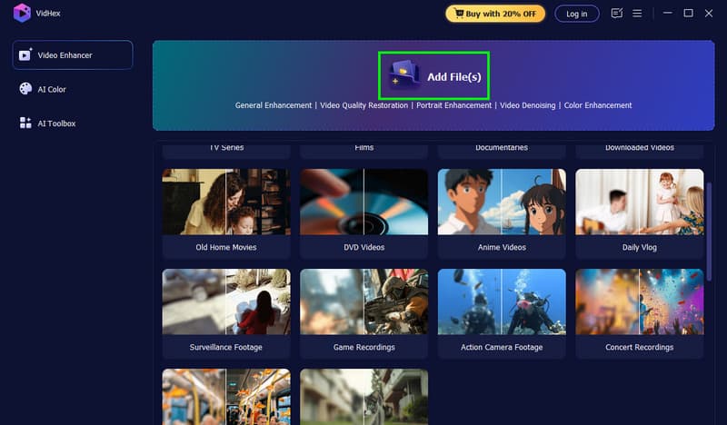727x425 pixels.
Task: Click the Add File(s) label
Action: coord(453,77)
